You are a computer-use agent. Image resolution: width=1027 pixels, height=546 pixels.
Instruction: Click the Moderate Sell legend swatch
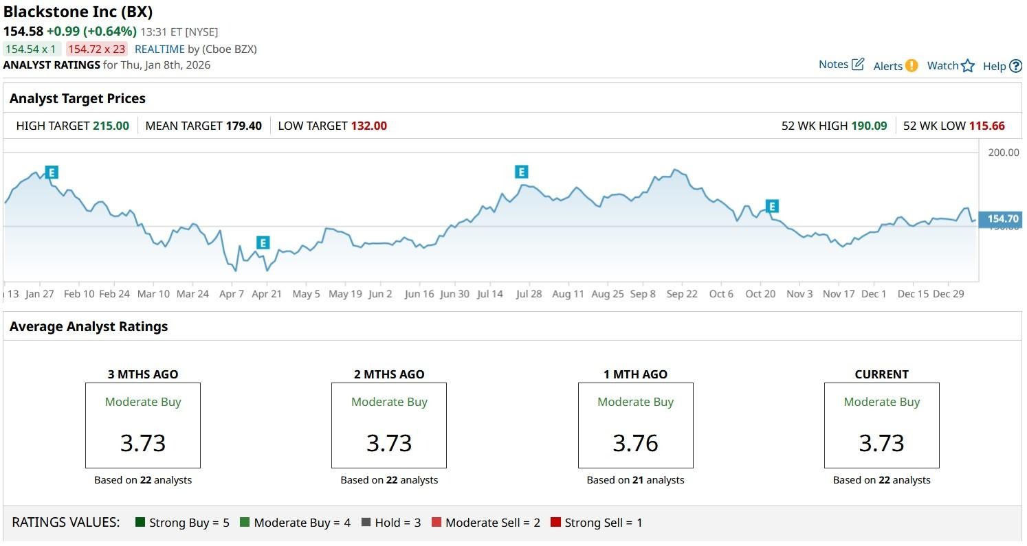tap(437, 523)
